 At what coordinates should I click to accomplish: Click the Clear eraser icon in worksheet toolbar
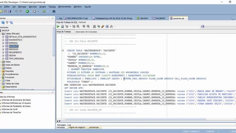pyautogui.click(x=103, y=27)
